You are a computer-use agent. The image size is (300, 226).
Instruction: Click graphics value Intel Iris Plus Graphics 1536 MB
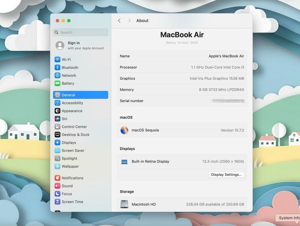point(217,79)
